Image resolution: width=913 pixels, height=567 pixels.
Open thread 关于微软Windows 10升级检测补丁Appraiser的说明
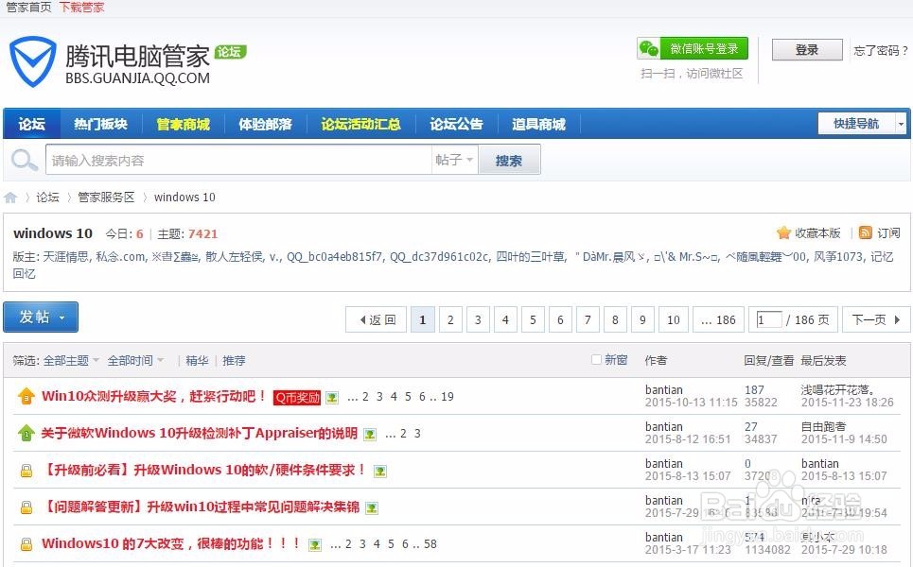199,433
